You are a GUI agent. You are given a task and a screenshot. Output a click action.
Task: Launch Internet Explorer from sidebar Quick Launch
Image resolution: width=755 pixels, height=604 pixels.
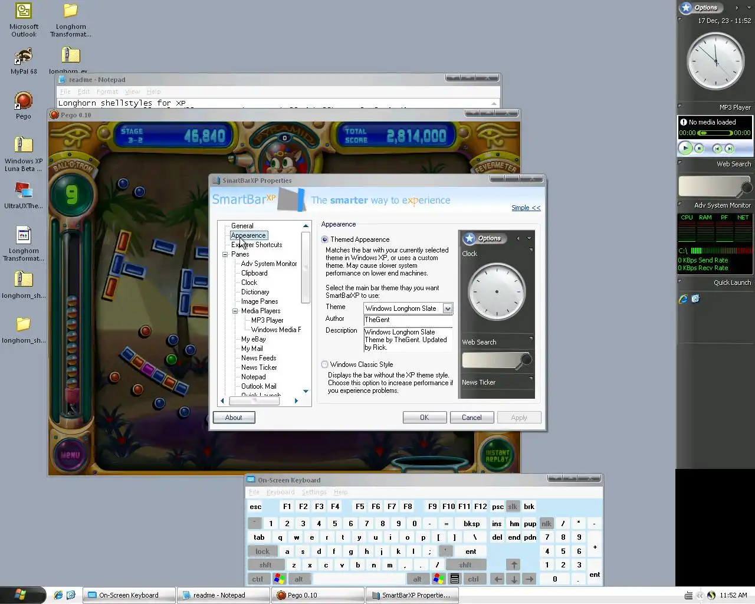coord(683,299)
